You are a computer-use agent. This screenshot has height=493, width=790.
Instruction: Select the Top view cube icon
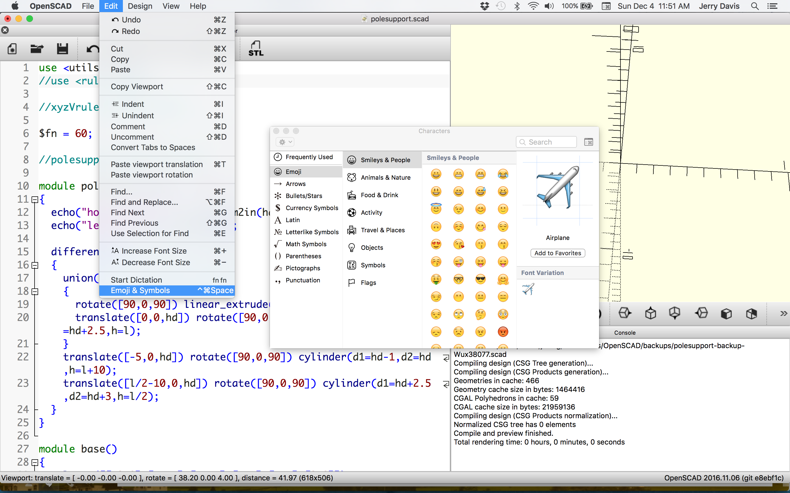[650, 313]
